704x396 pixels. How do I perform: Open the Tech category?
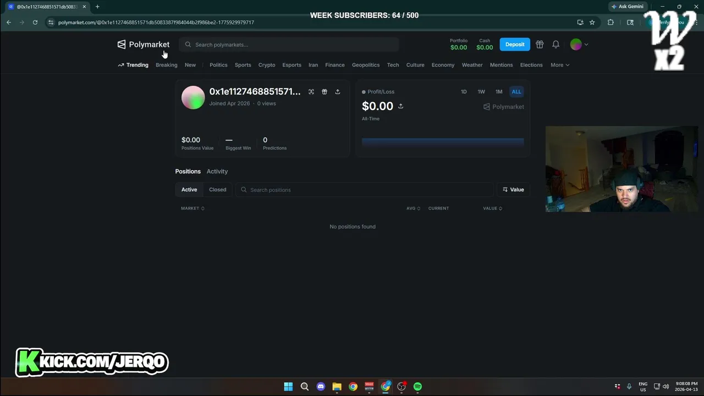393,65
